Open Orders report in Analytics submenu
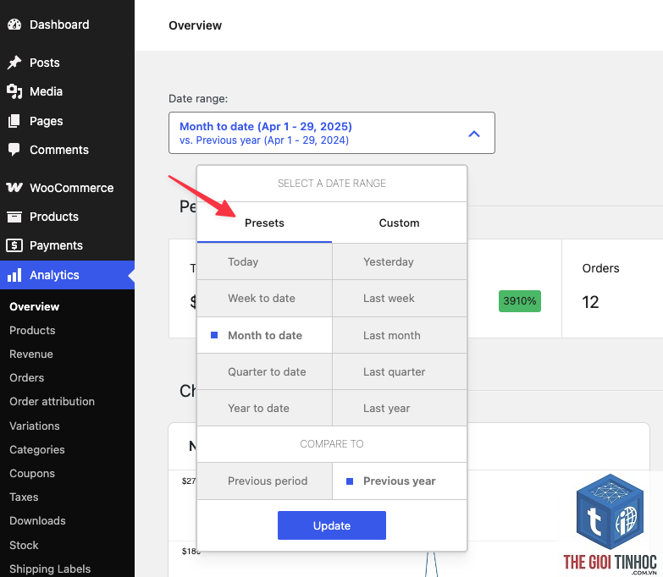This screenshot has height=577, width=663. pos(26,377)
